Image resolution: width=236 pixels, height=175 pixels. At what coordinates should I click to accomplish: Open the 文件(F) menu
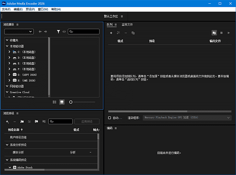(6, 9)
